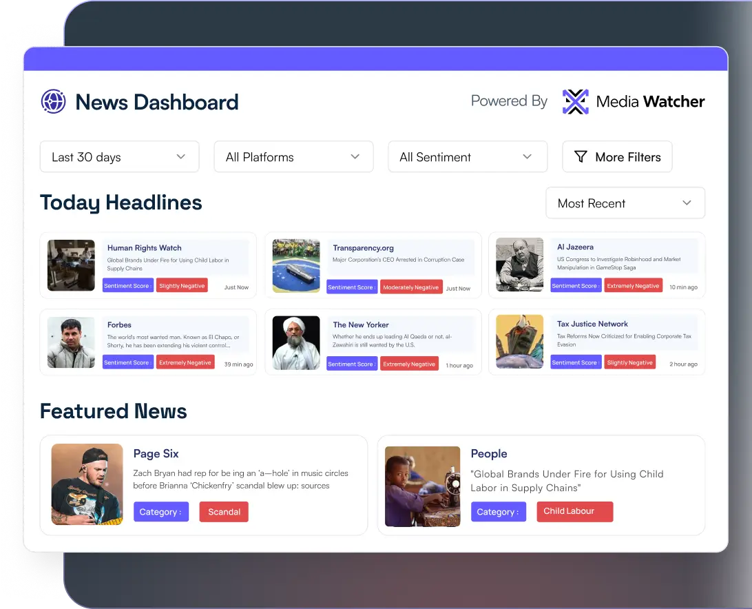The width and height of the screenshot is (752, 609).
Task: Click 'Just Now' timestamp on Human Rights Watch
Action: click(236, 287)
